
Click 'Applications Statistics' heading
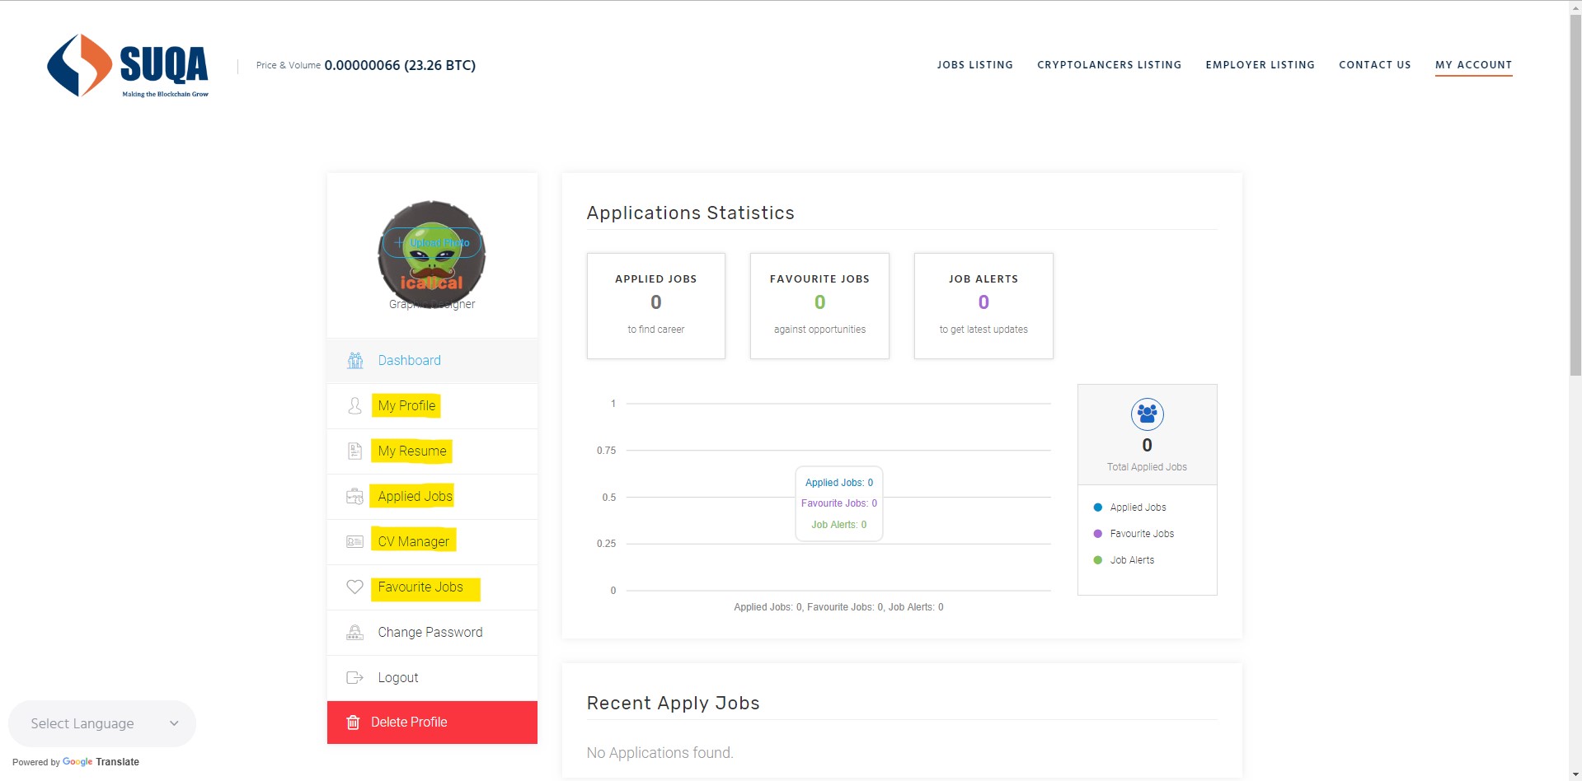[690, 213]
